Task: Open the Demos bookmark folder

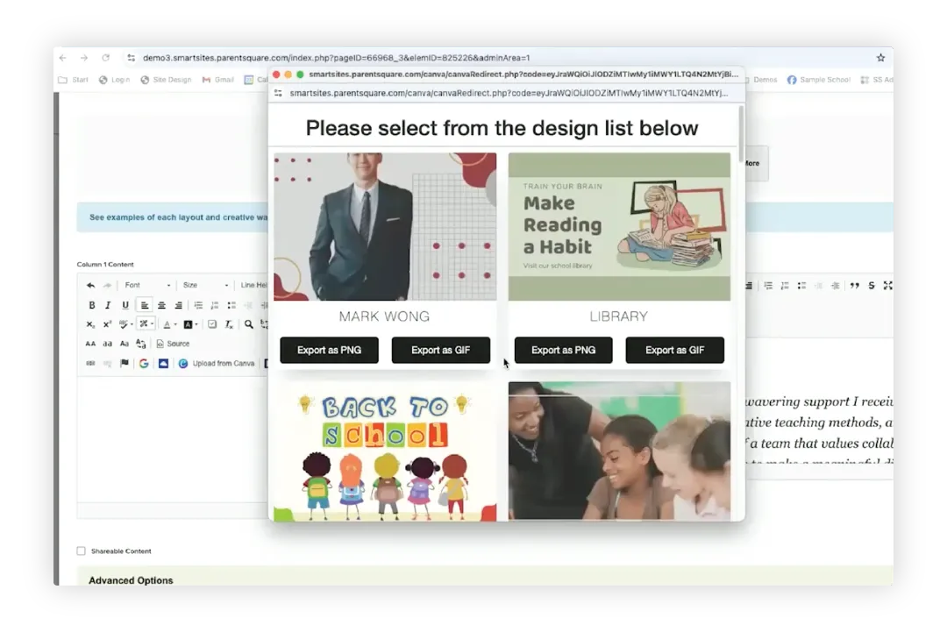Action: [x=761, y=80]
